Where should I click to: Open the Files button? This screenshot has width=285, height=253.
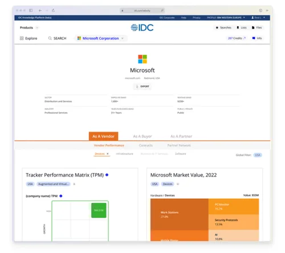point(256,28)
